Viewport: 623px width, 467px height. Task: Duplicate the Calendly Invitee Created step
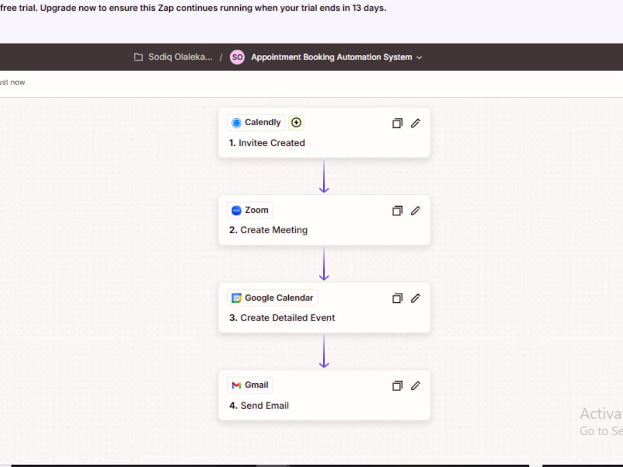[397, 123]
